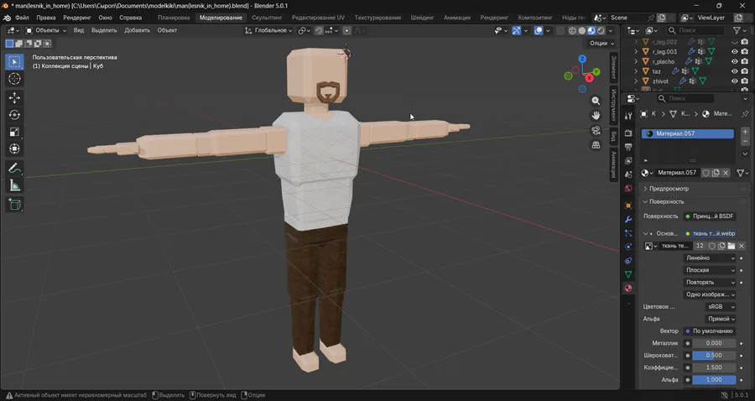The height and width of the screenshot is (401, 755).
Task: Select the Annotate pencil tool
Action: (14, 169)
